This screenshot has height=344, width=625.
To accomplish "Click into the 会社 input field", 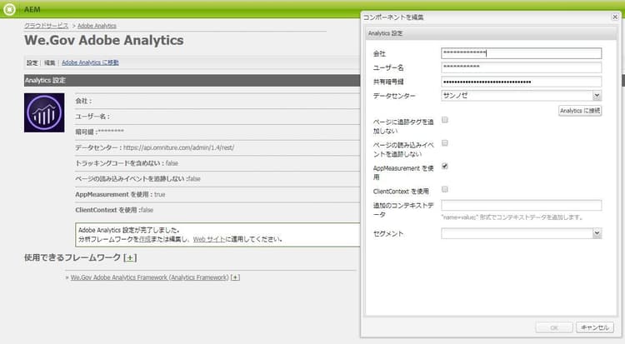I will tap(522, 53).
